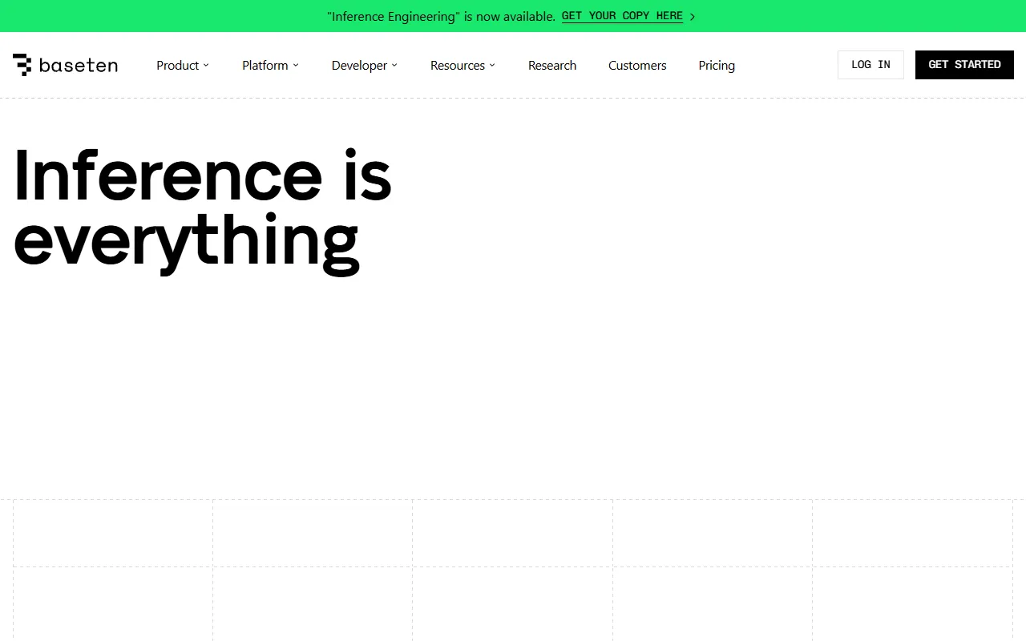Image resolution: width=1026 pixels, height=641 pixels.
Task: Click the baseten wordmark text
Action: click(x=79, y=66)
